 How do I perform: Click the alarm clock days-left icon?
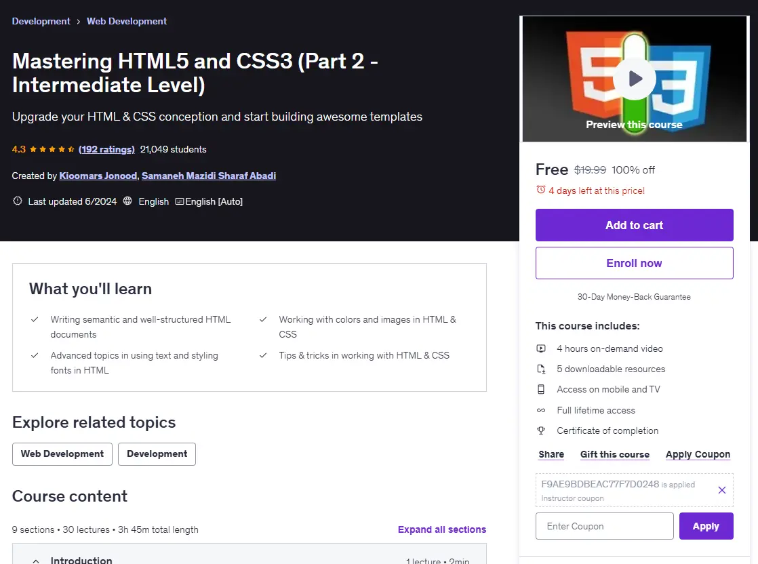point(540,190)
